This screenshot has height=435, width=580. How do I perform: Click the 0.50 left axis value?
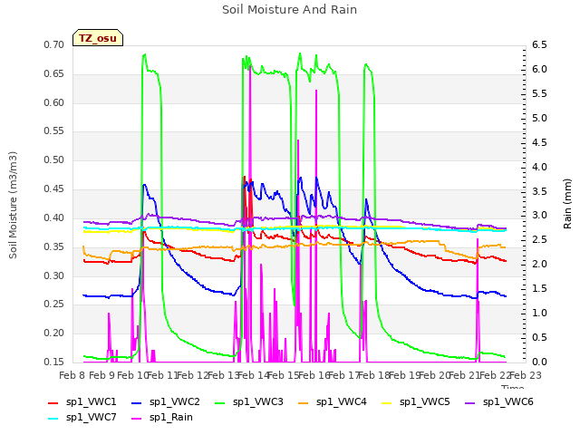pyautogui.click(x=54, y=160)
